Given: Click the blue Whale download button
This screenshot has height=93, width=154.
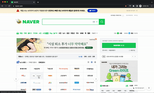Looking at the screenshot, I should (x=92, y=11).
